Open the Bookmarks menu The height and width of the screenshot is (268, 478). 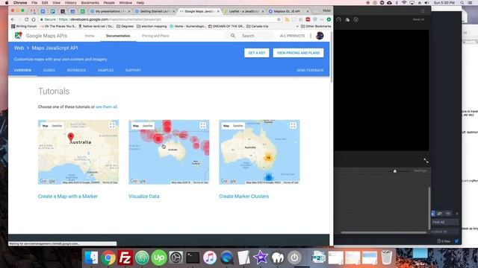90,3
